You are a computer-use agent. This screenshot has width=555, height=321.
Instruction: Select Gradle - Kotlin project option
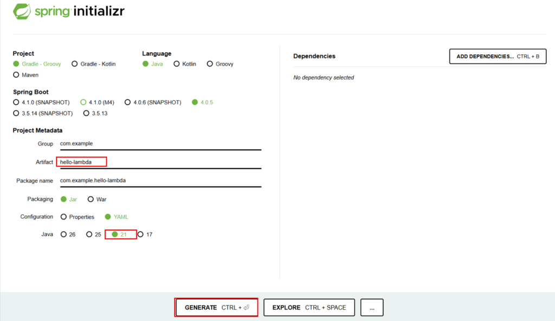75,64
